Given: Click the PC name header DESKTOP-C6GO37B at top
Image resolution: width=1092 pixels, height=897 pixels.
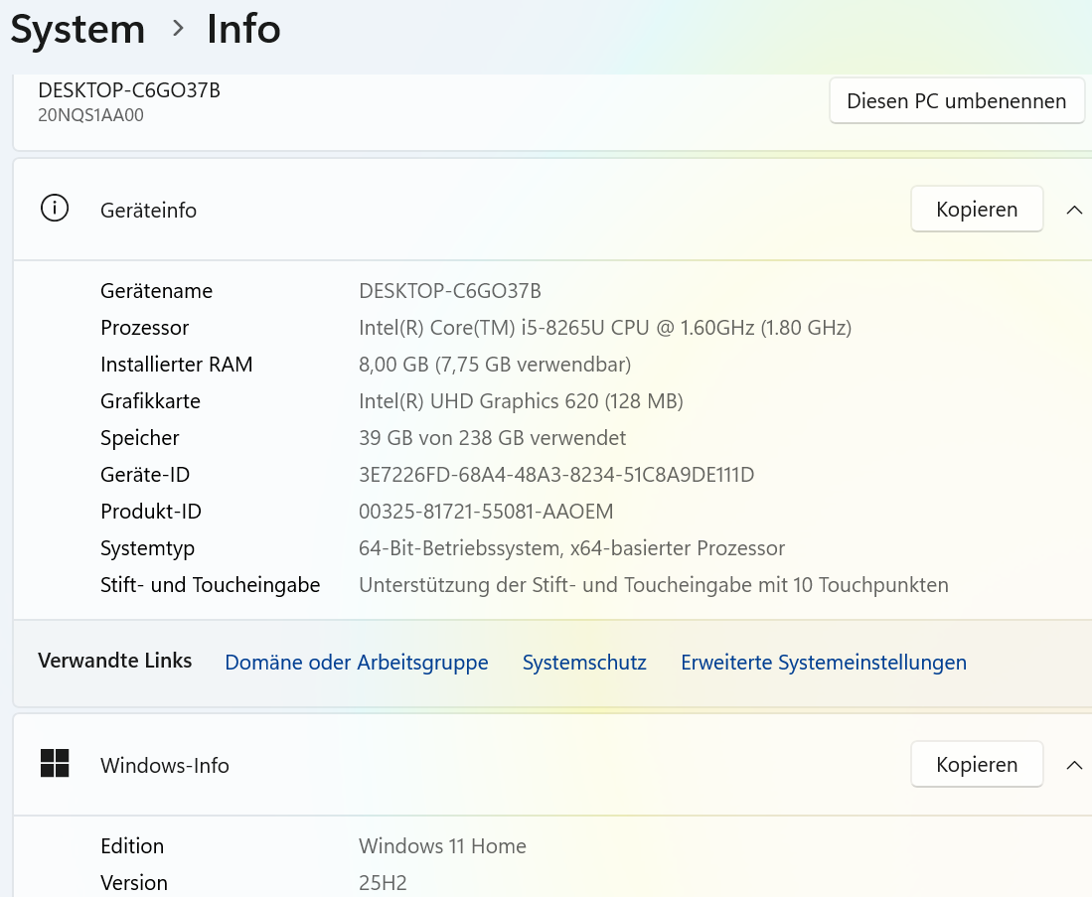Looking at the screenshot, I should 129,90.
